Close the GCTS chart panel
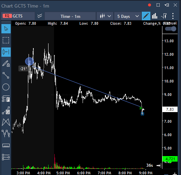 (175, 5)
